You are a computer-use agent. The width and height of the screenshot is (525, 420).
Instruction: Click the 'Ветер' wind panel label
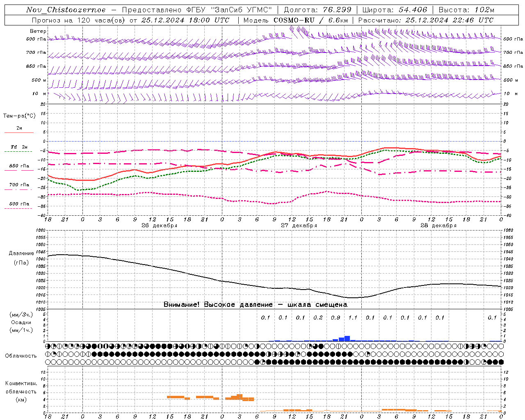pyautogui.click(x=38, y=31)
